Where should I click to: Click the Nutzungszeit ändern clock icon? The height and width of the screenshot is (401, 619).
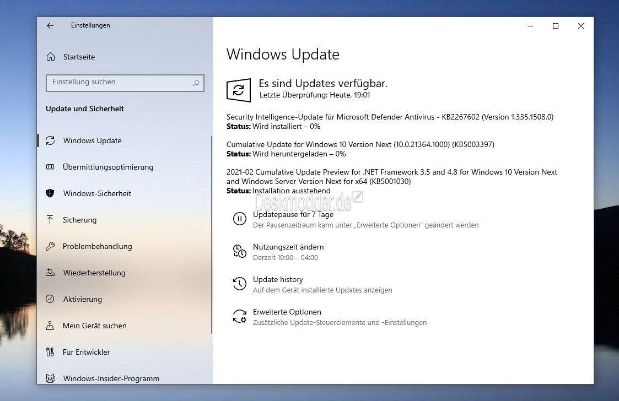[x=240, y=251]
